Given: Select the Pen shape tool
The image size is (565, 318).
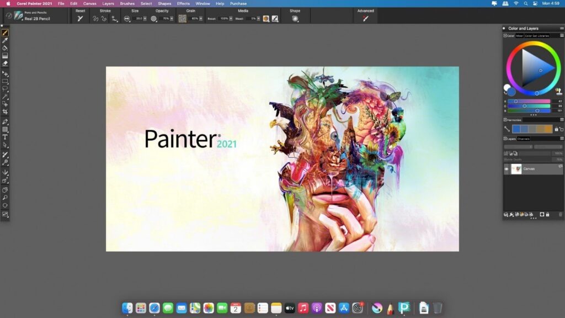Looking at the screenshot, I should coord(5,122).
